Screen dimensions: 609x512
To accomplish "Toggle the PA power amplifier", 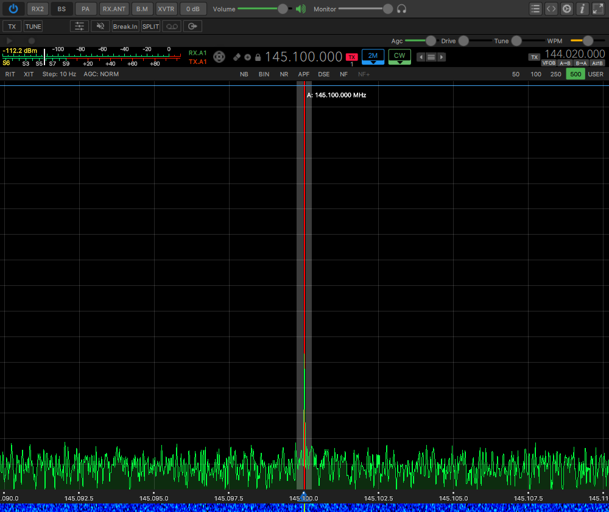I will 85,9.
